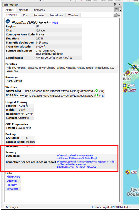The image size is (139, 210).
Task: Click the Bonnetlive Scenes of France Aeroport entry
Action: 31,162
